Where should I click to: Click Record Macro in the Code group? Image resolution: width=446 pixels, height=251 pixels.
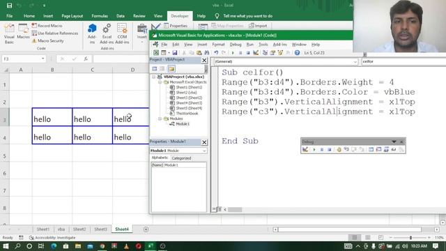click(47, 26)
